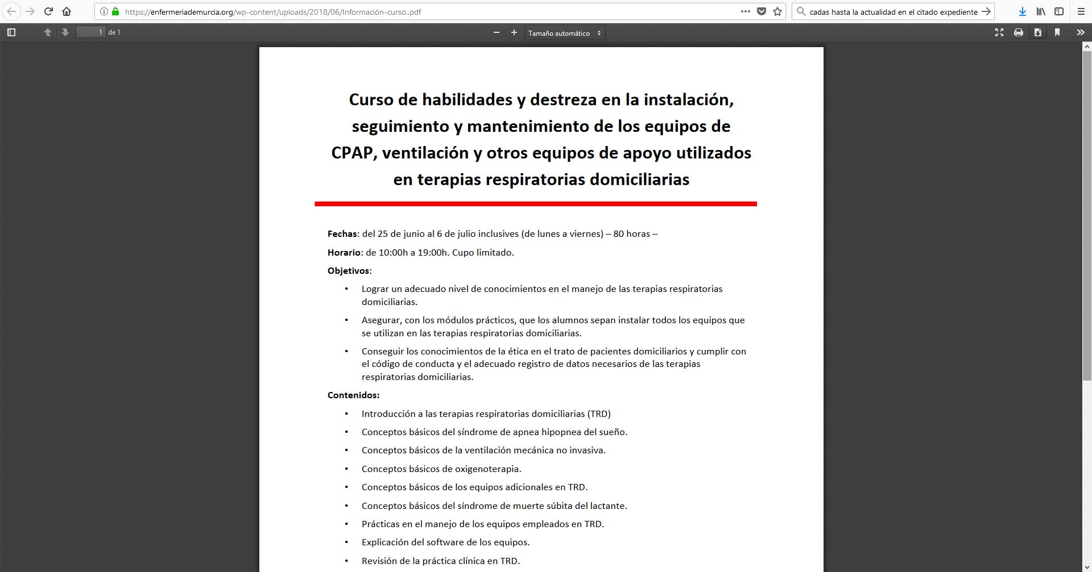Viewport: 1092px width, 572px height.
Task: Switch PDF to presentation mode
Action: 999,32
